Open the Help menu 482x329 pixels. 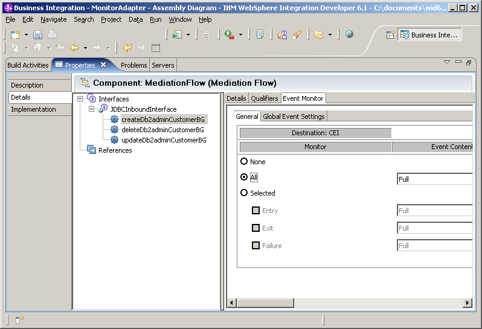(x=205, y=20)
